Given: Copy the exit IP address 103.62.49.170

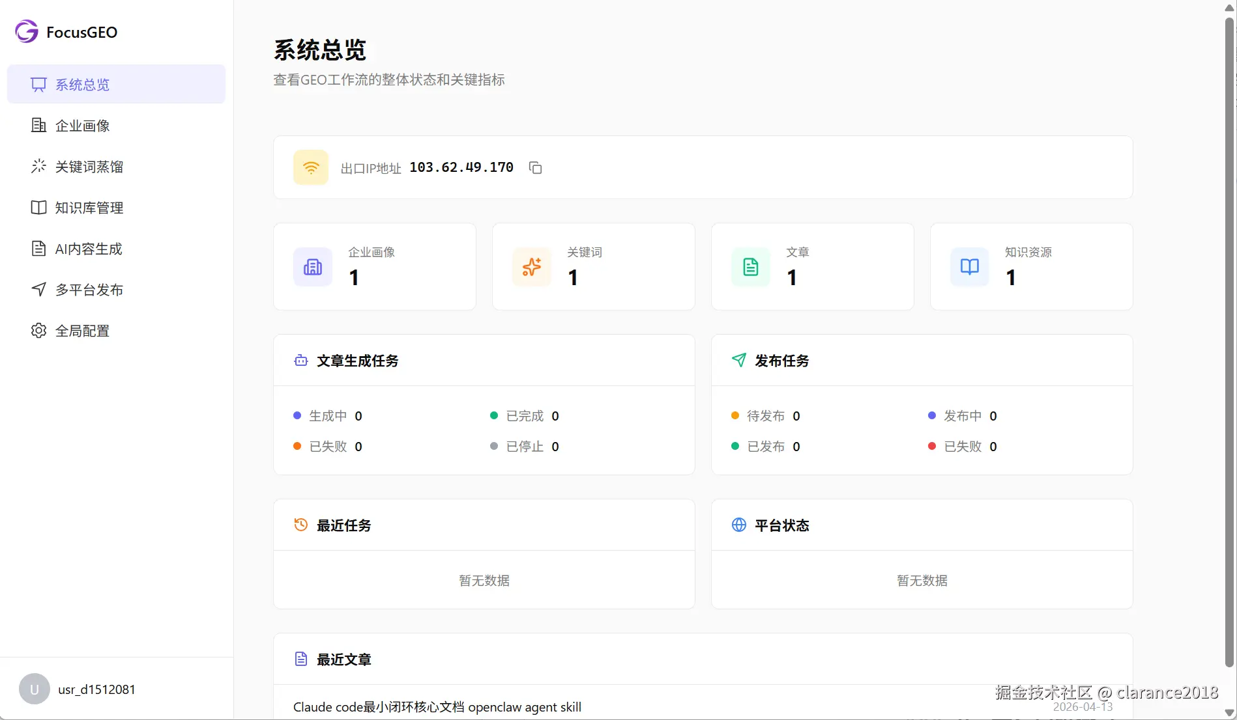Looking at the screenshot, I should tap(535, 167).
